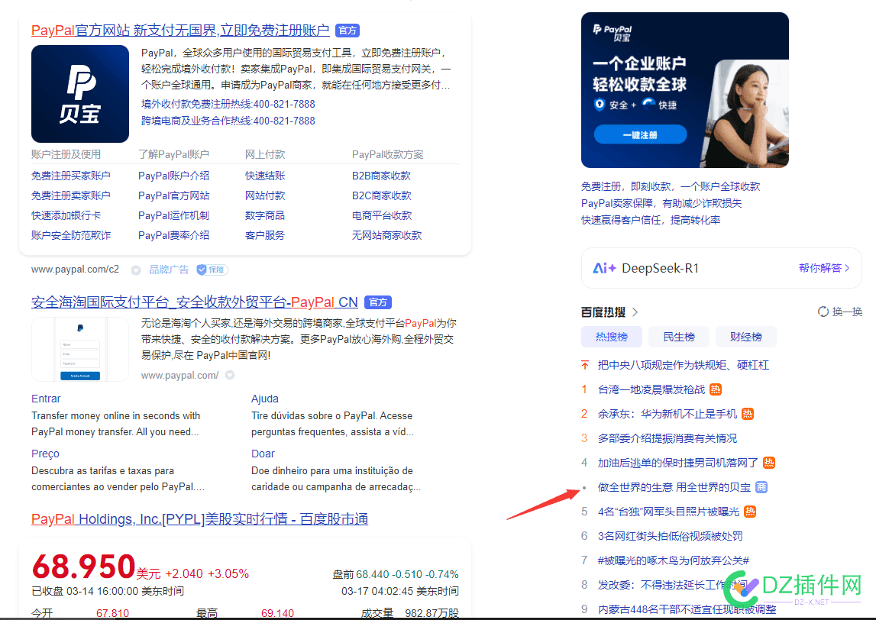Open Ajuda sublink
Viewport: 876px width, 620px height.
pyautogui.click(x=265, y=399)
